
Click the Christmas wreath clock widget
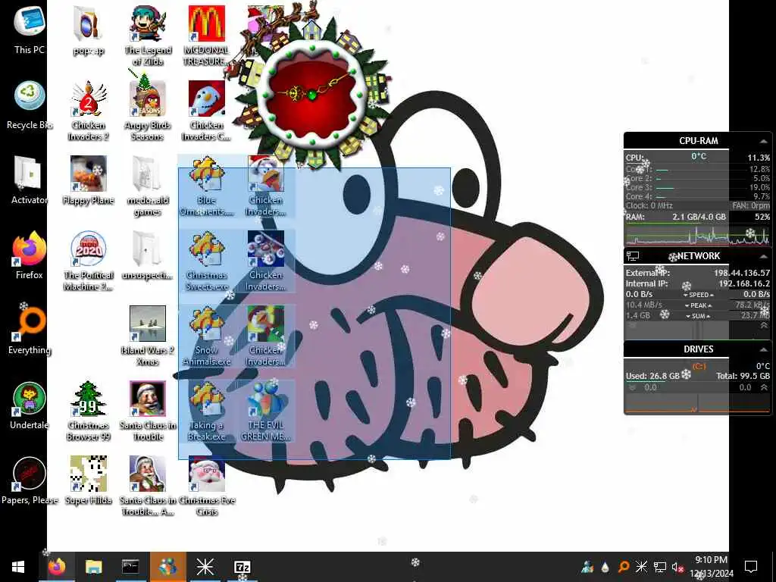[311, 94]
